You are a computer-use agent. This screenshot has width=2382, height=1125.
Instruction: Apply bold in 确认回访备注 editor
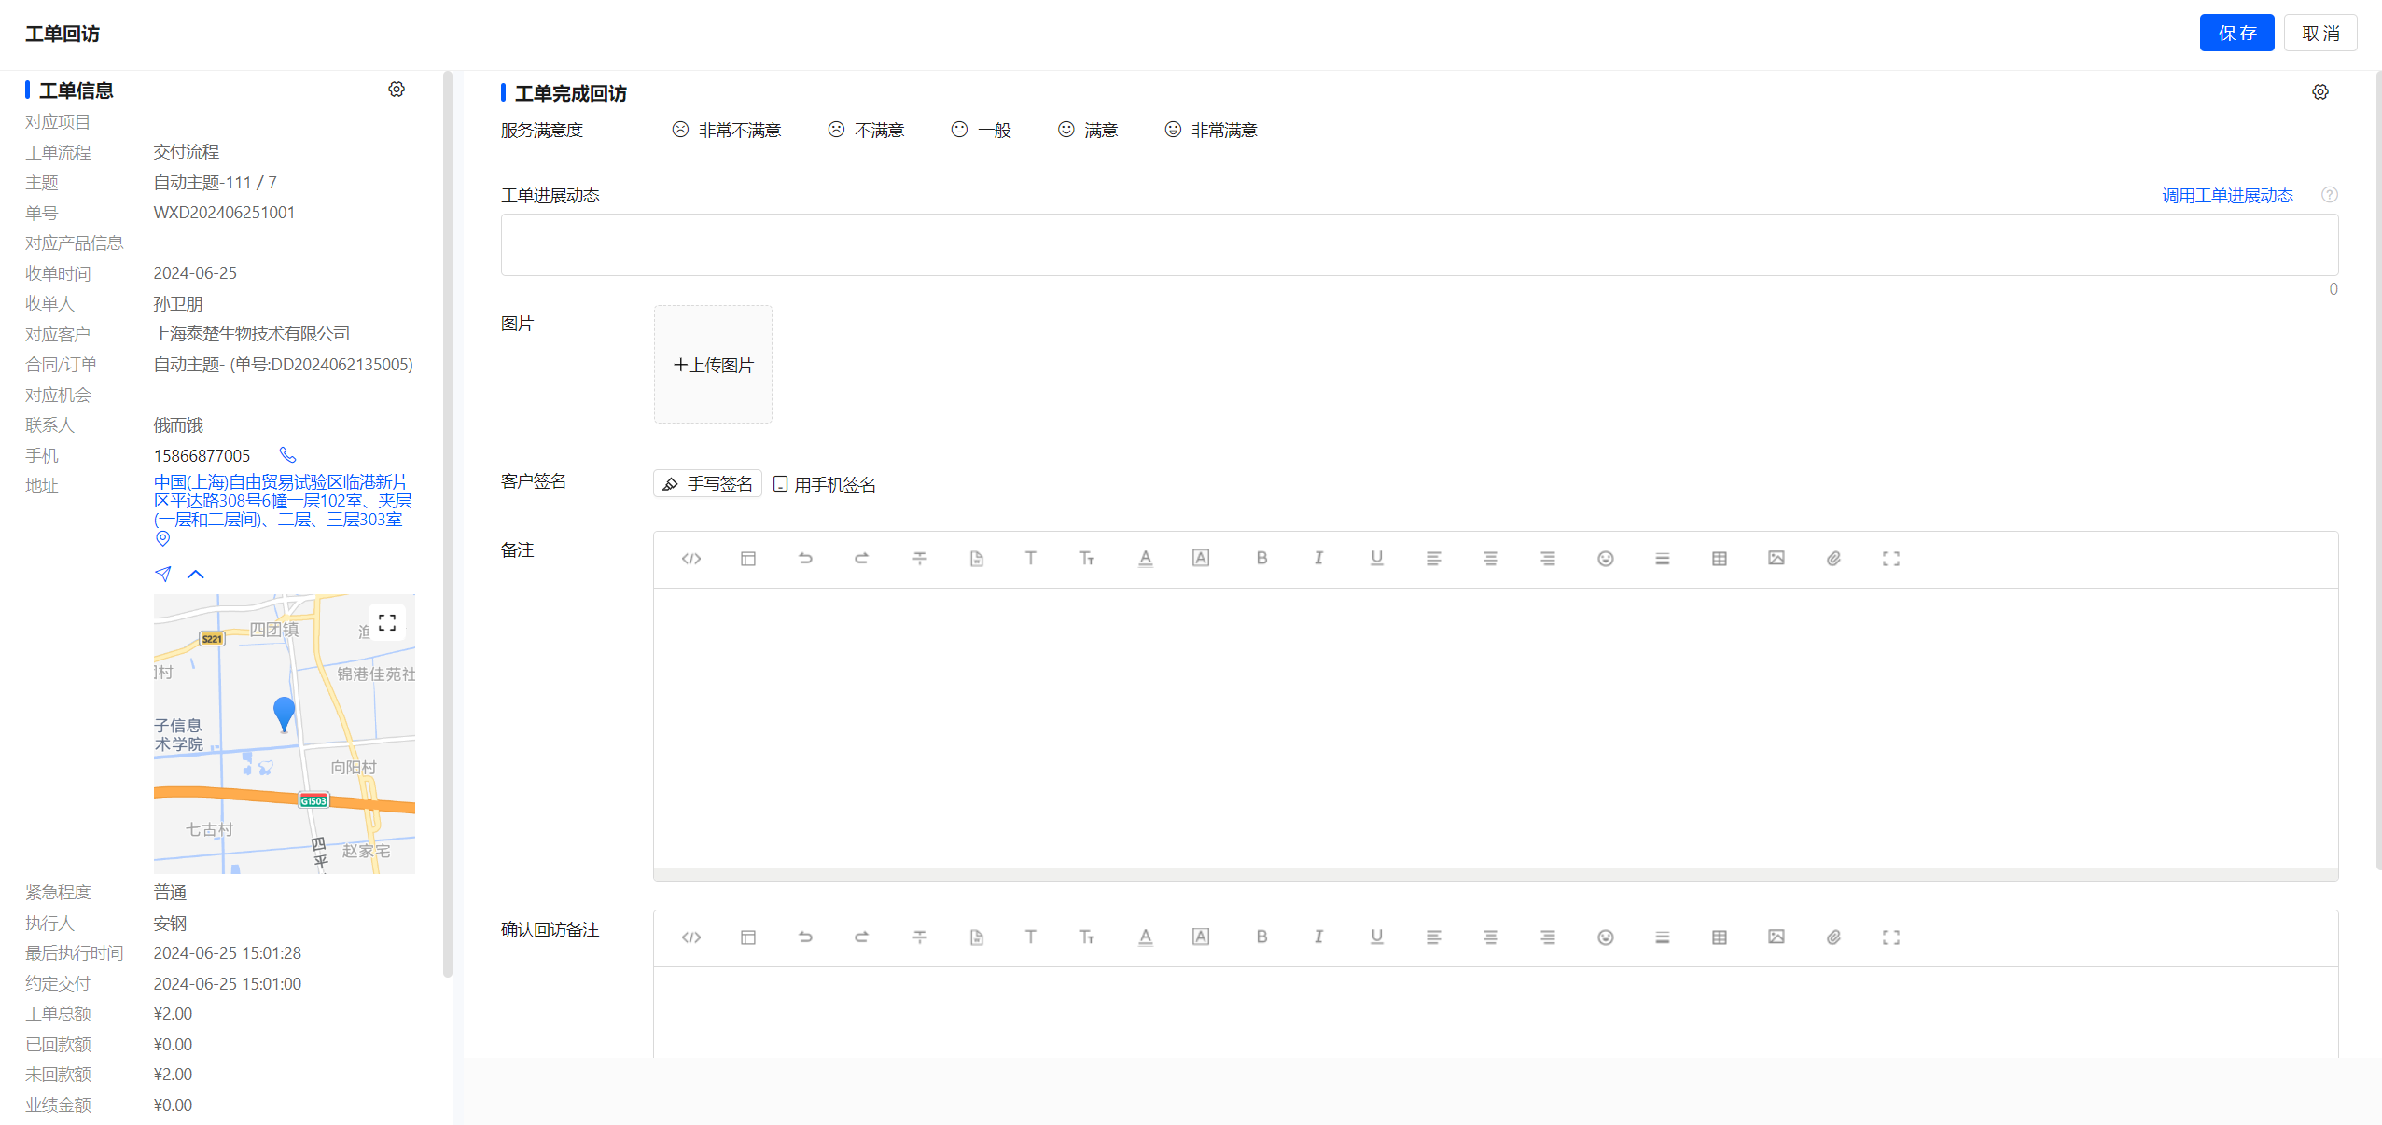(1261, 937)
